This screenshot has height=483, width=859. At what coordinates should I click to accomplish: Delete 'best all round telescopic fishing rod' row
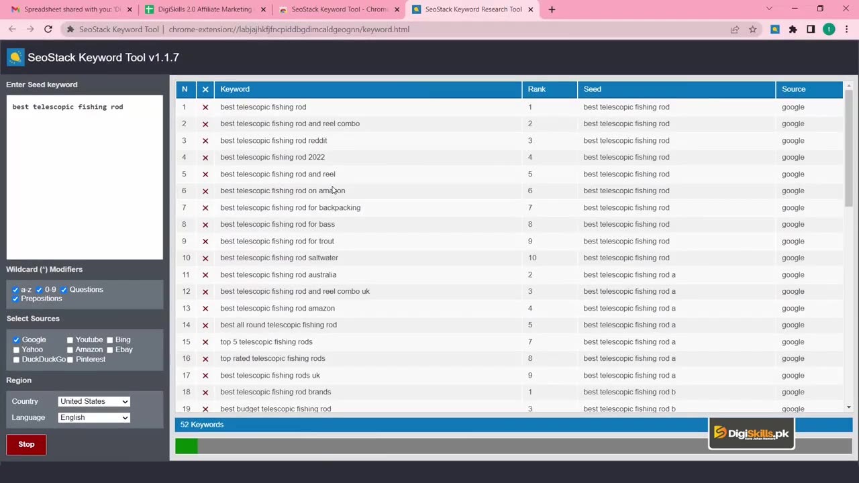pos(205,325)
